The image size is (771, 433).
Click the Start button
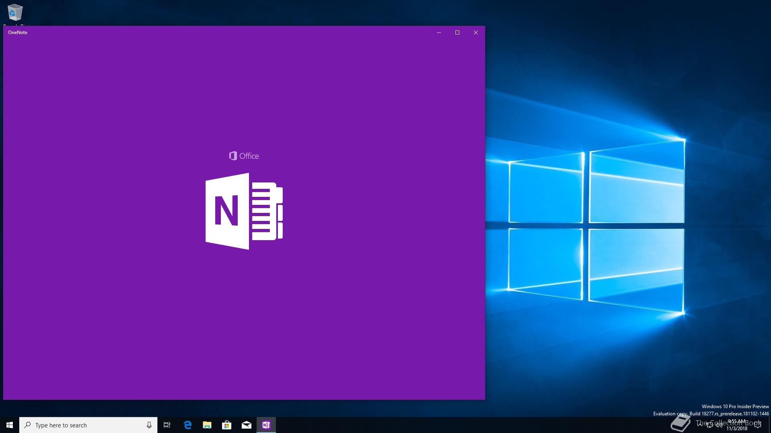(10, 425)
